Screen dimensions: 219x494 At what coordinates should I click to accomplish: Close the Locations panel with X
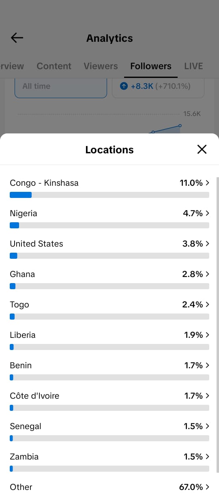tap(202, 149)
